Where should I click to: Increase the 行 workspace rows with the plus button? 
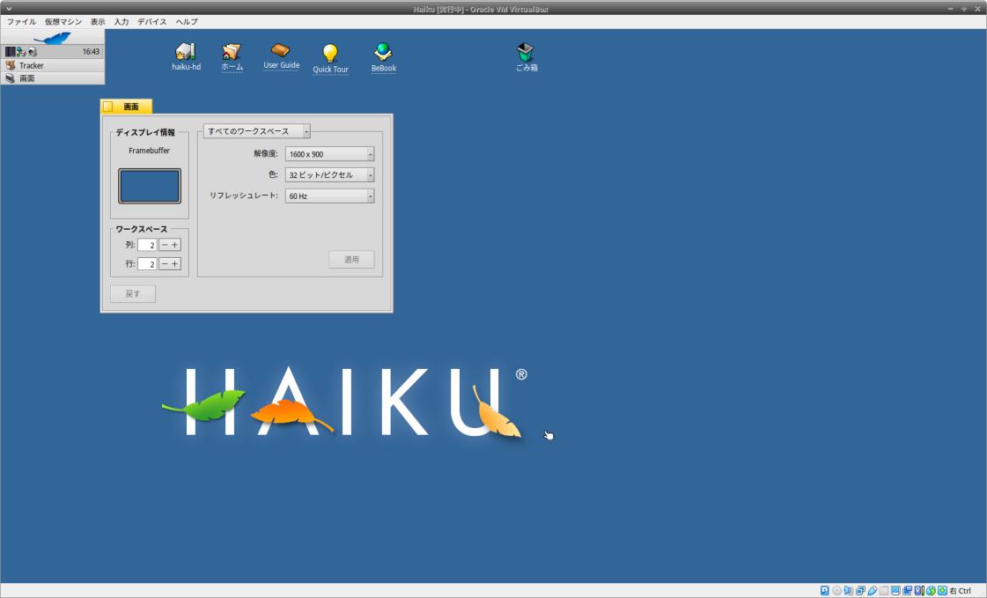(175, 263)
